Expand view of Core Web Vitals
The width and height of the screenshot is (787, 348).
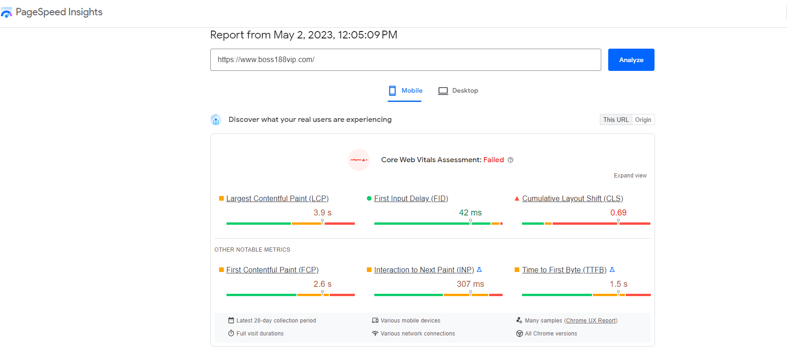pyautogui.click(x=630, y=176)
